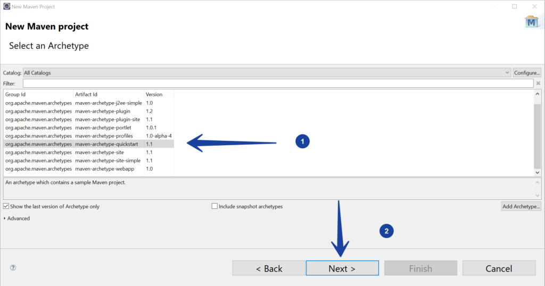This screenshot has height=286, width=545.
Task: Close the New Maven Project window
Action: point(534,6)
